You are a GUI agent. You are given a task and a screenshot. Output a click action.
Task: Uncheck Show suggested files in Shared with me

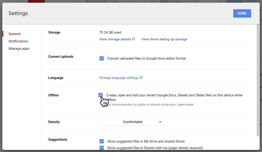click(101, 148)
